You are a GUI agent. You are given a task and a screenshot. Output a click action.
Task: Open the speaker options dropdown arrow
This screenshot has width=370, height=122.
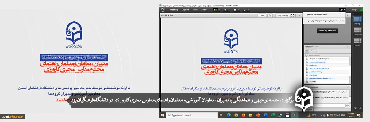point(219,10)
